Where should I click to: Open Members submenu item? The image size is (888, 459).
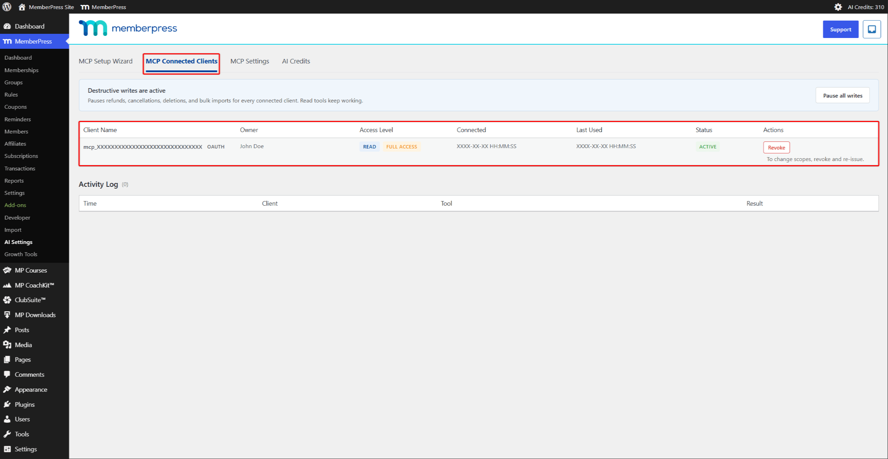point(16,131)
